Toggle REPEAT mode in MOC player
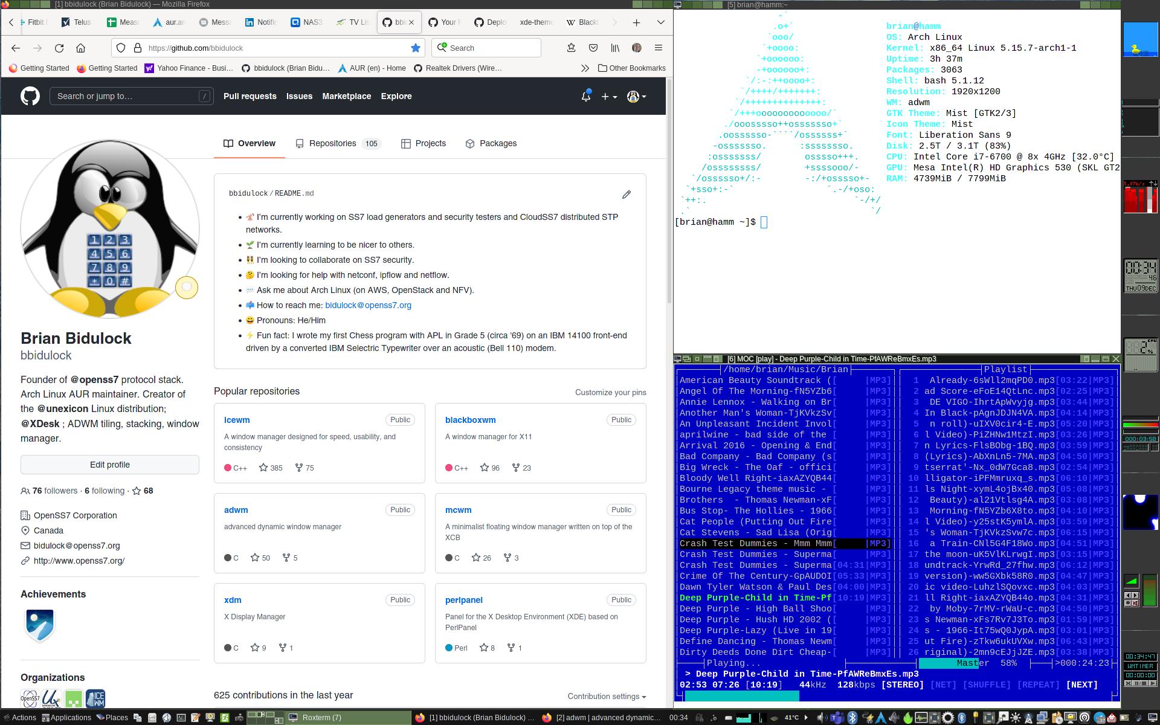The height and width of the screenshot is (725, 1160). point(1039,685)
